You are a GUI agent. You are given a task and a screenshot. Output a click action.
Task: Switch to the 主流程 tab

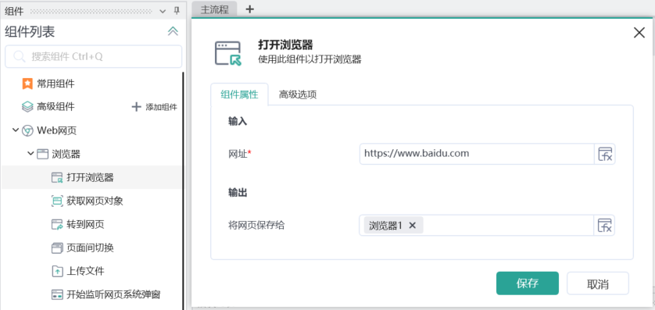tap(215, 9)
